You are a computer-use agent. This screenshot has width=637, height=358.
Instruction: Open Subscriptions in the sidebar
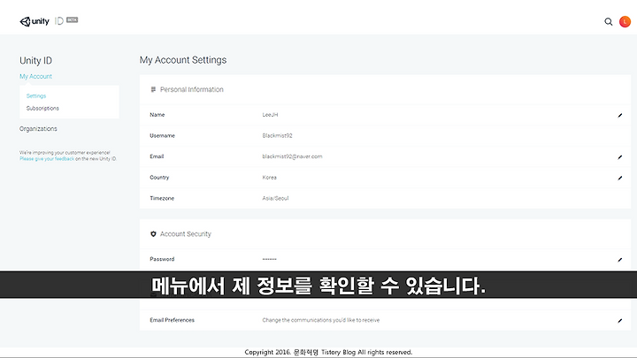[42, 109]
